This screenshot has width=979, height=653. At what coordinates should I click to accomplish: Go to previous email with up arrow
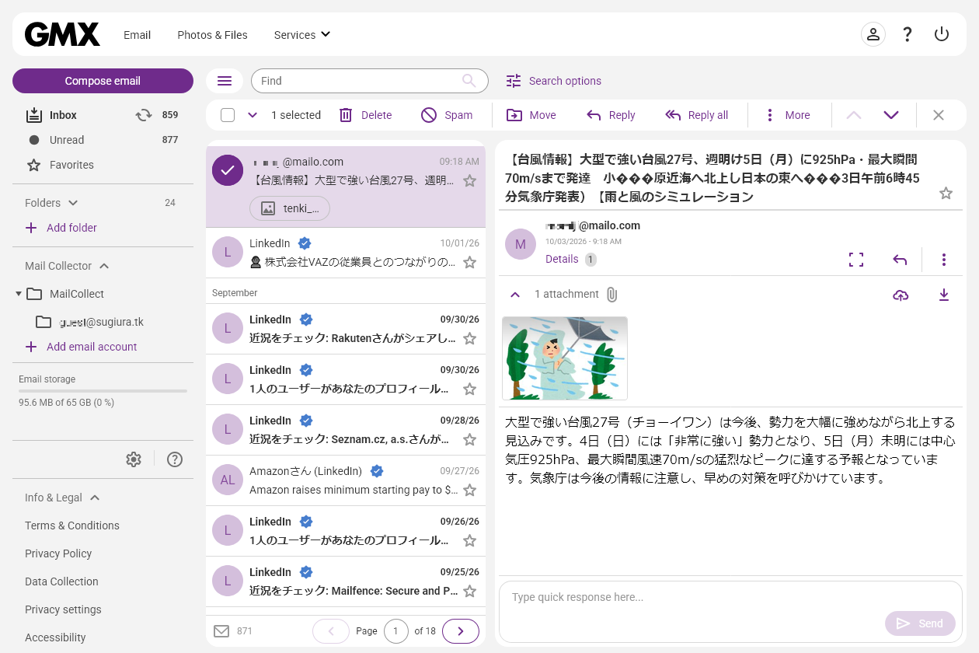[854, 115]
